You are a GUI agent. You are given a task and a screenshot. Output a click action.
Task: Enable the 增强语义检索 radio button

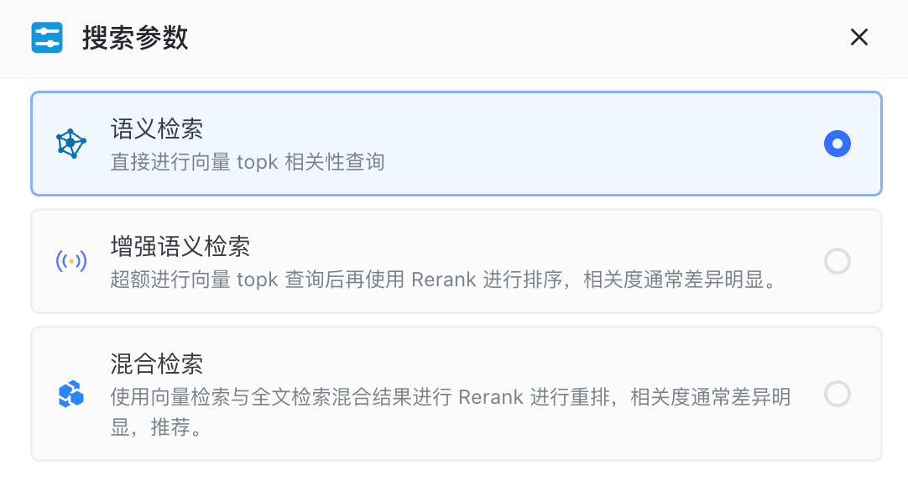pos(837,261)
